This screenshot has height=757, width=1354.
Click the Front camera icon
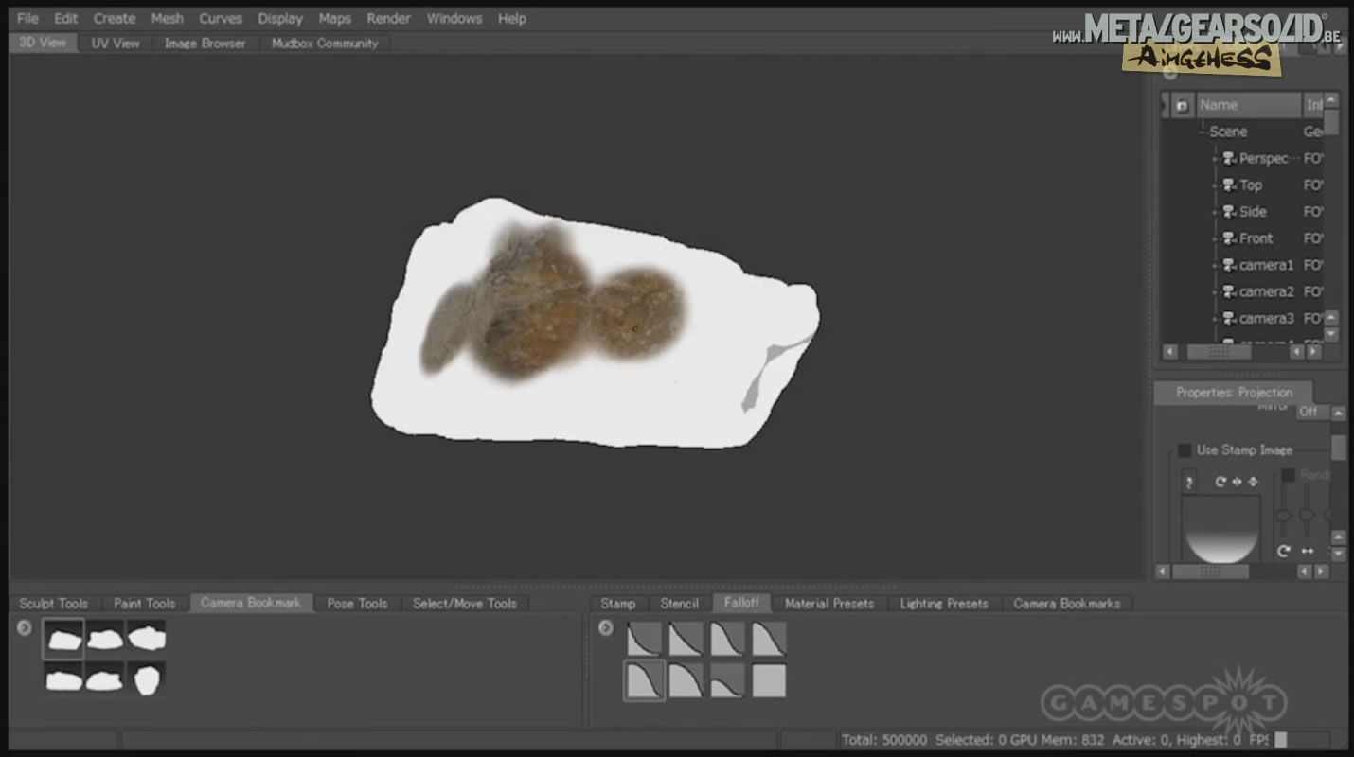(1229, 238)
